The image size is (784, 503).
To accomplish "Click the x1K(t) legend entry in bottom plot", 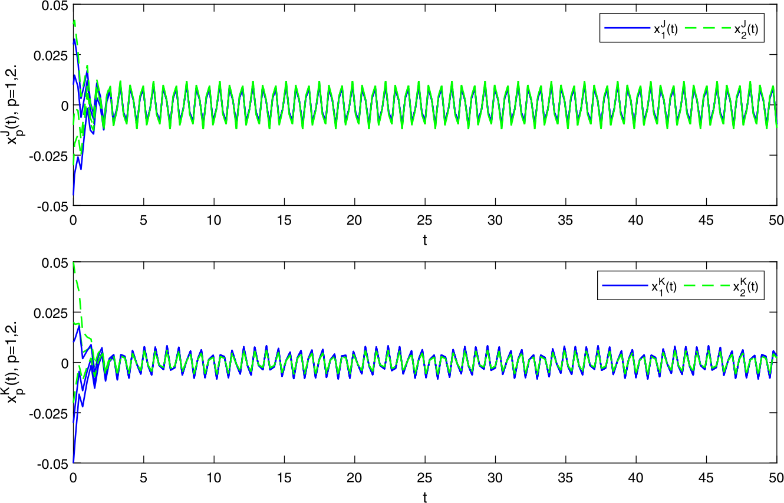I will [x=638, y=287].
